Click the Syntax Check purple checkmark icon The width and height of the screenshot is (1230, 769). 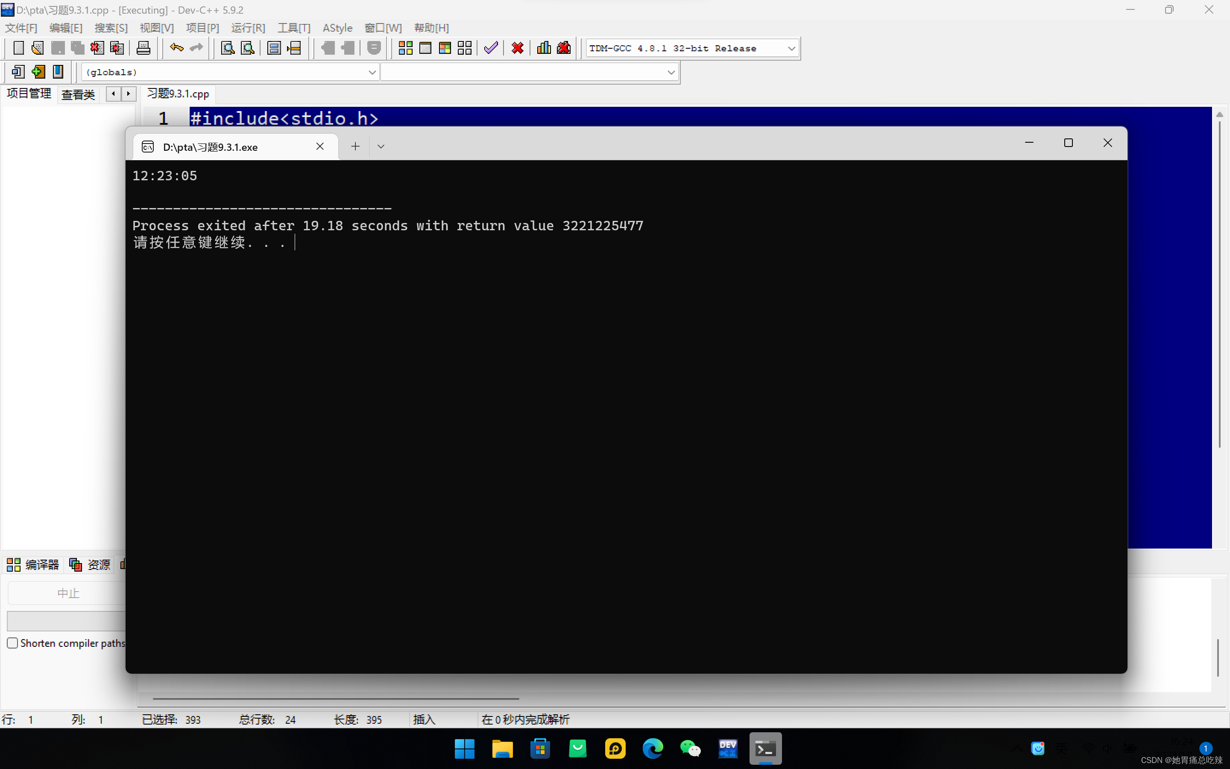coord(491,48)
